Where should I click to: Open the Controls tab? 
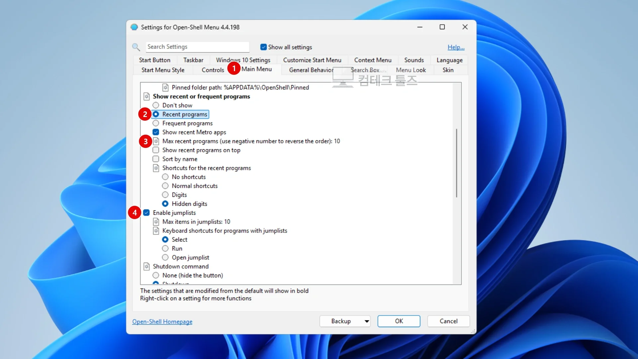click(x=213, y=70)
